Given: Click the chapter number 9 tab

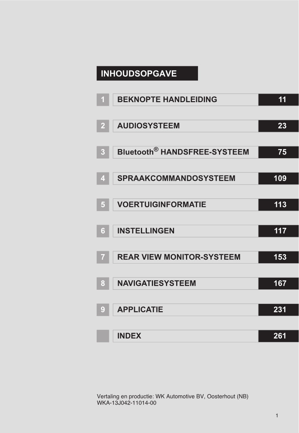Looking at the screenshot, I should point(103,310).
